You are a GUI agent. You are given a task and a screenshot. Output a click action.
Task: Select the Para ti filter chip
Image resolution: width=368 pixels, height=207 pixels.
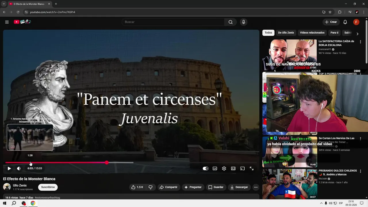pos(334,33)
